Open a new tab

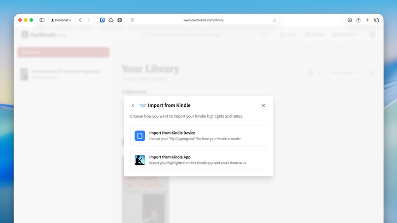[x=367, y=20]
